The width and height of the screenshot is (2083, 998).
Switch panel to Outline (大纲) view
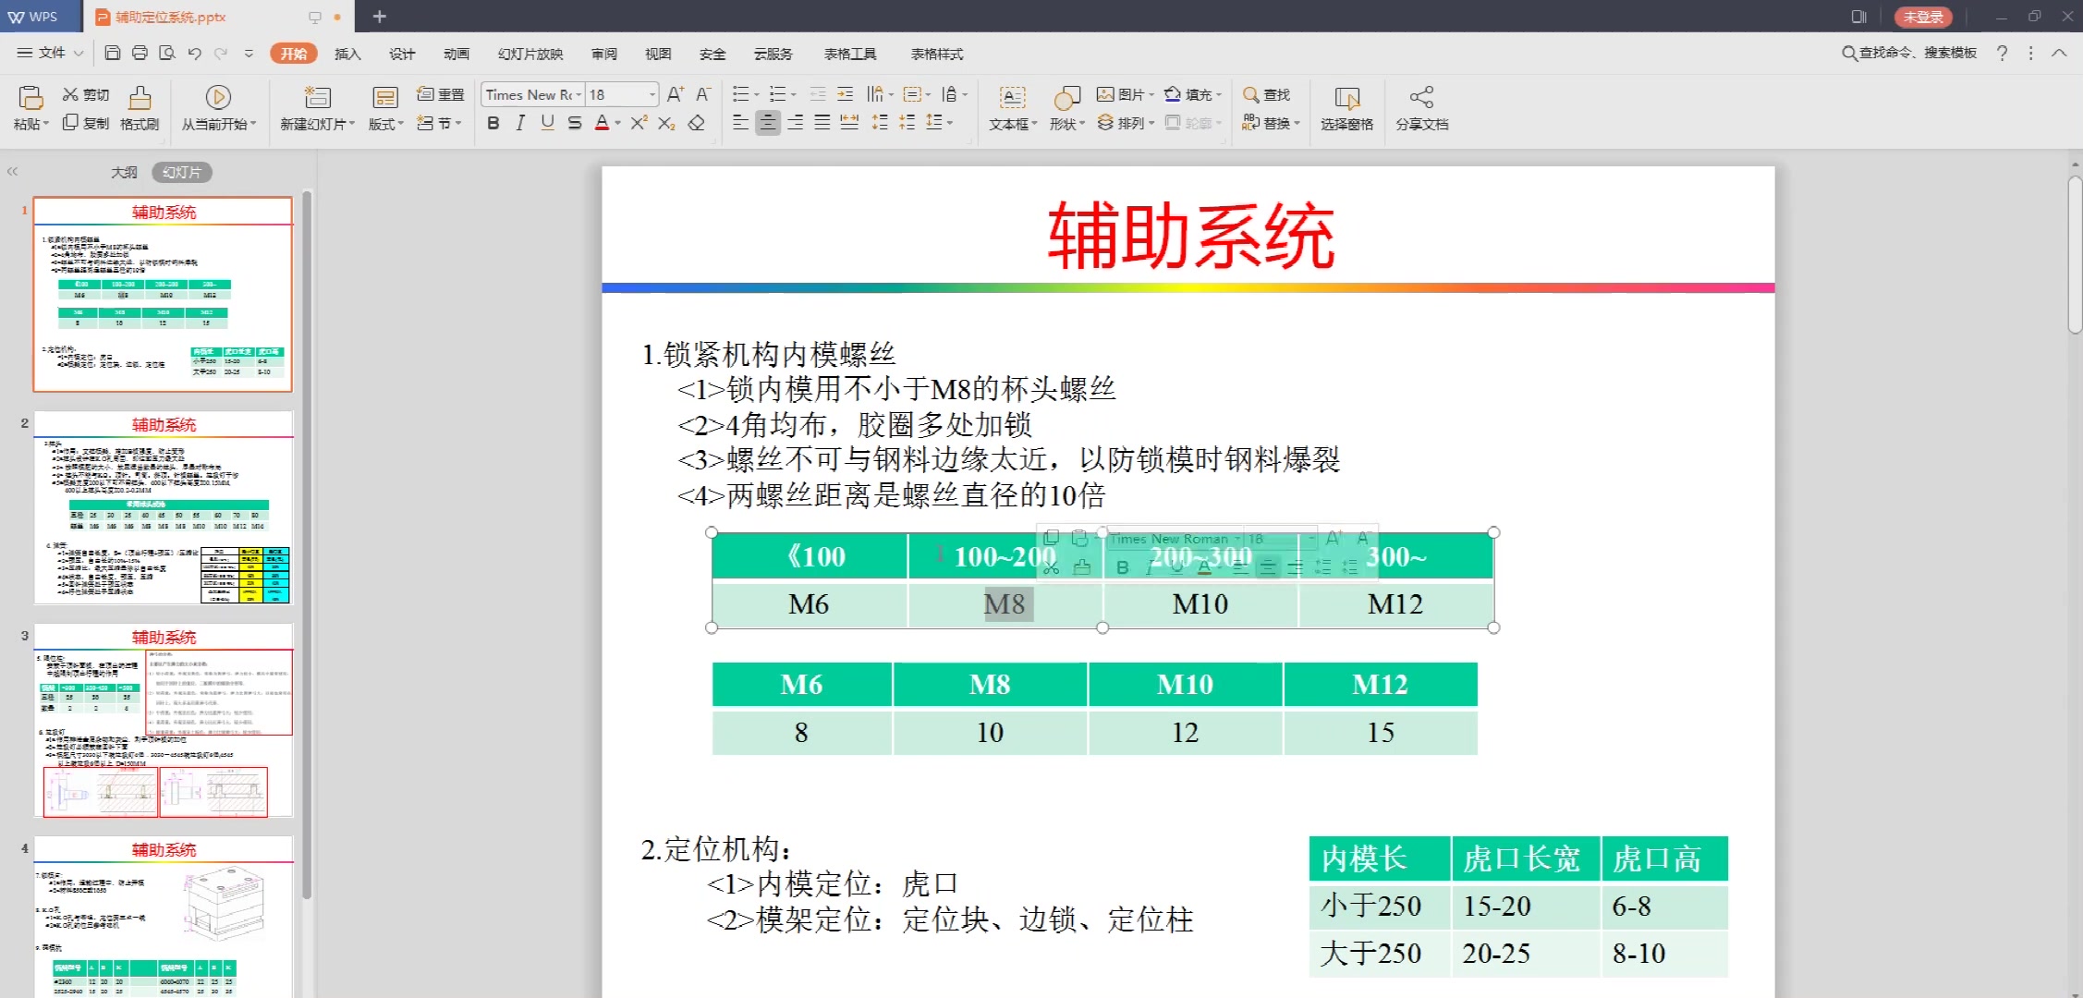tap(124, 172)
